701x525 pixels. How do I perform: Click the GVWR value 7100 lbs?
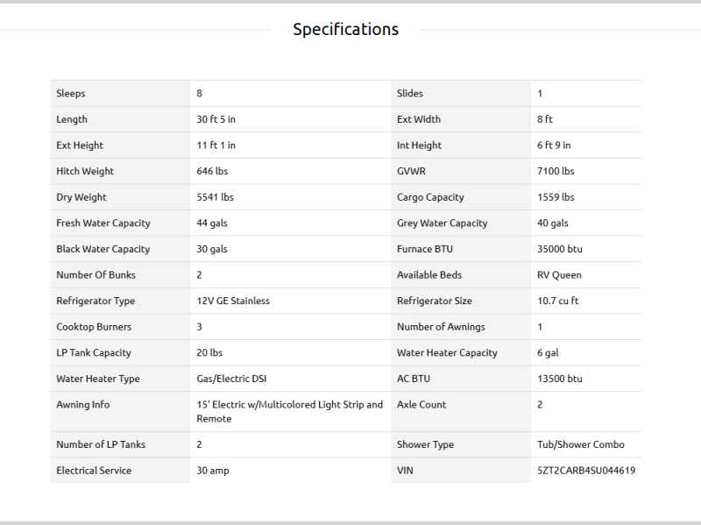pyautogui.click(x=556, y=172)
